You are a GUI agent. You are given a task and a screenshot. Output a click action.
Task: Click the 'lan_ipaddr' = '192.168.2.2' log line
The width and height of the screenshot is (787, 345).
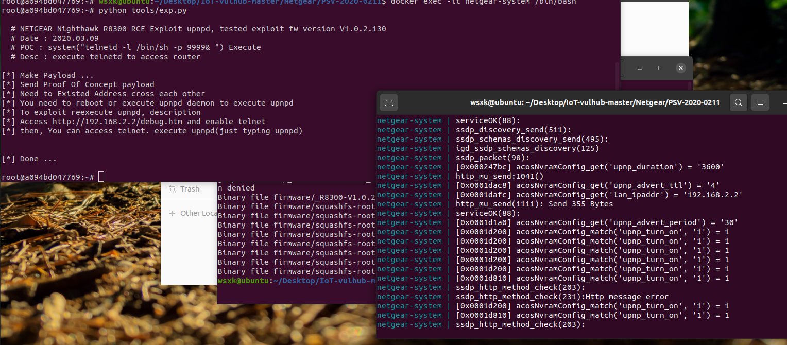(x=600, y=195)
